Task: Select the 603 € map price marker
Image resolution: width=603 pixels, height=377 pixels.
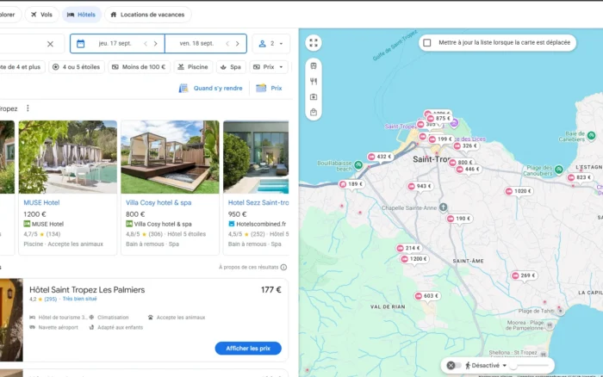Action: click(x=427, y=296)
